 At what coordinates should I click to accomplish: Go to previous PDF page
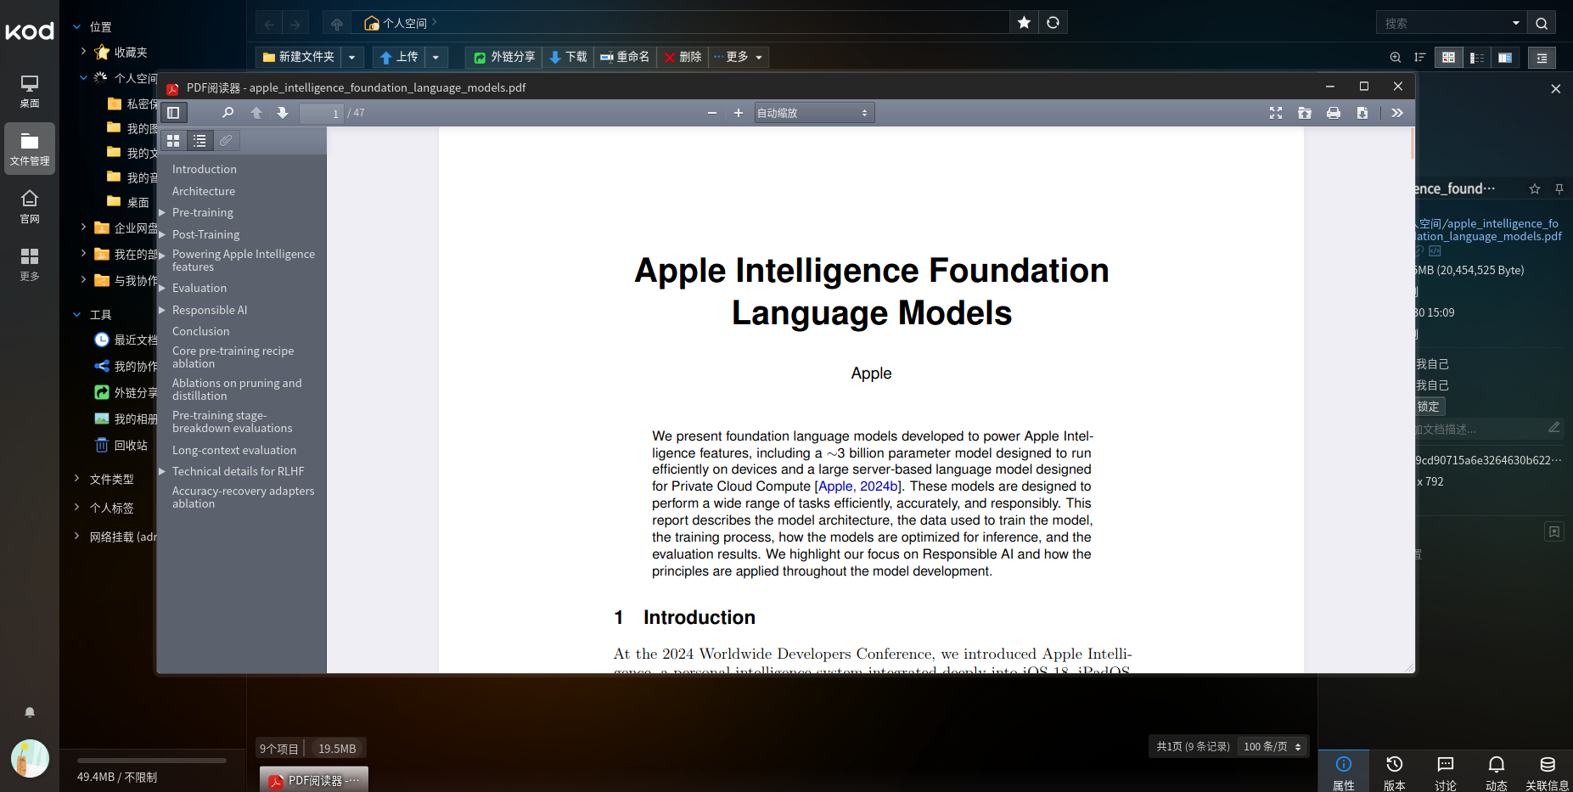pos(256,113)
